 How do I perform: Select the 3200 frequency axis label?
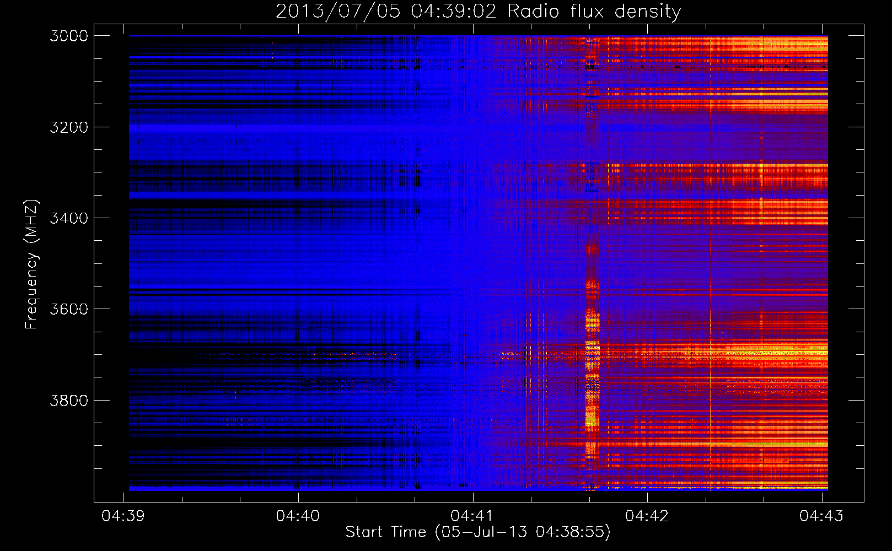(69, 127)
